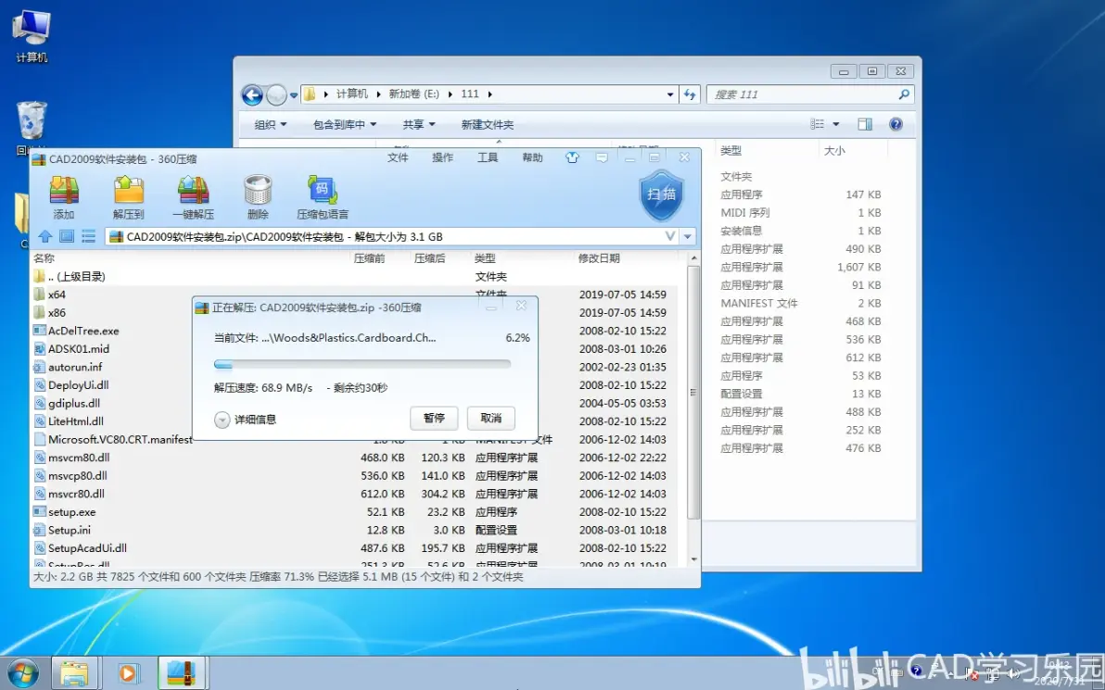Open the 计算机 desktop icon
1105x690 pixels.
pos(32,37)
